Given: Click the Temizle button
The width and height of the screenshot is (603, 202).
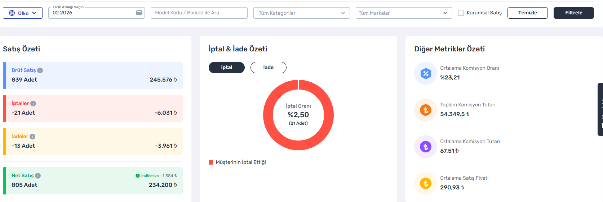Looking at the screenshot, I should 527,13.
